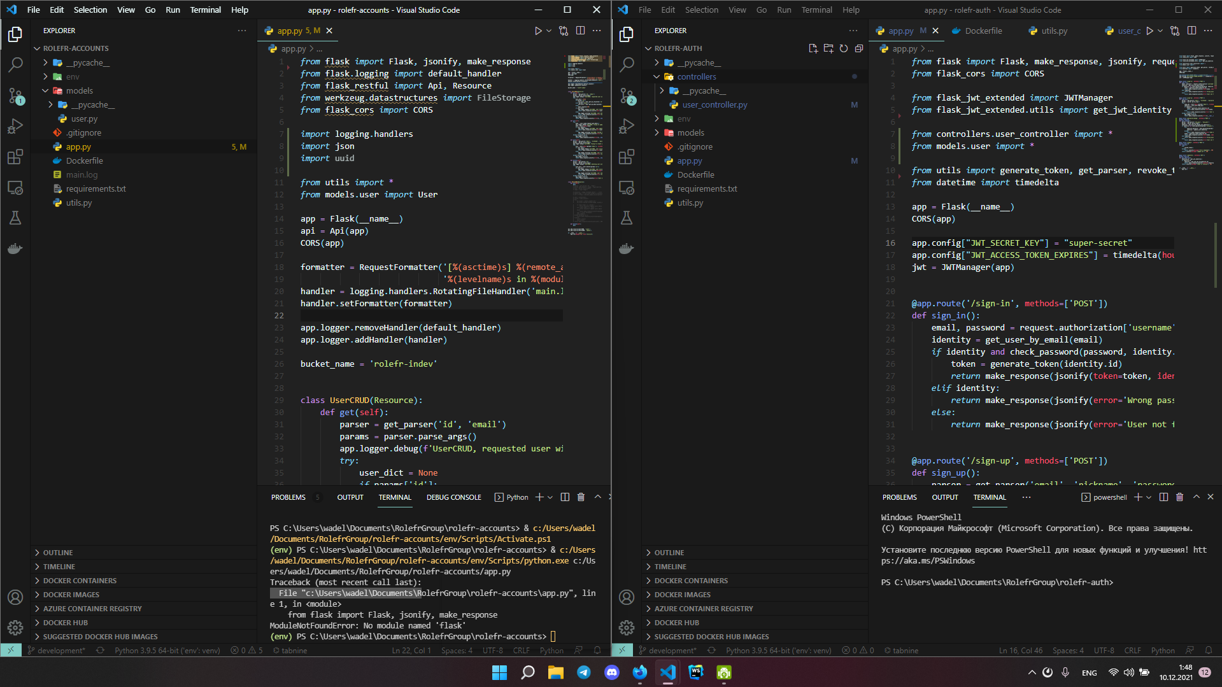Image resolution: width=1222 pixels, height=687 pixels.
Task: Open Discord from the taskbar
Action: [x=612, y=672]
